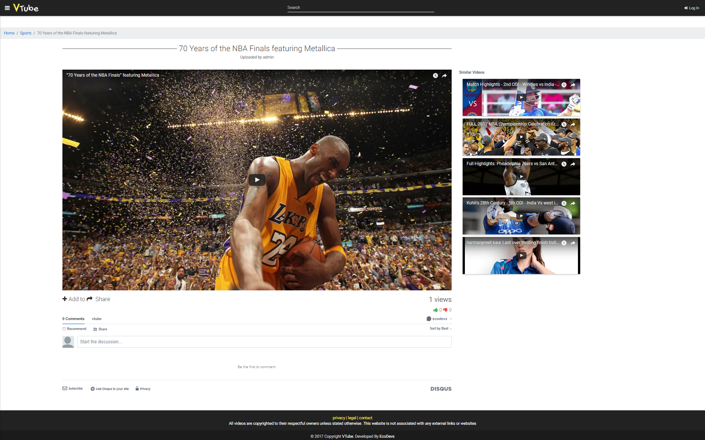Image resolution: width=705 pixels, height=440 pixels.
Task: Open main video title link in player
Action: (x=113, y=75)
